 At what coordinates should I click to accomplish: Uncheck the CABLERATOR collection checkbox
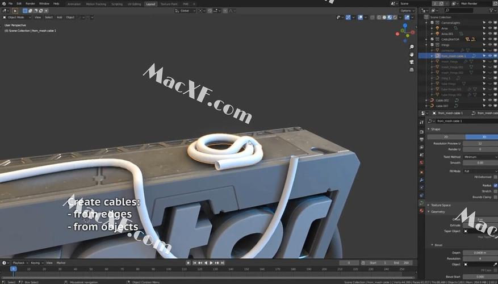pos(432,39)
